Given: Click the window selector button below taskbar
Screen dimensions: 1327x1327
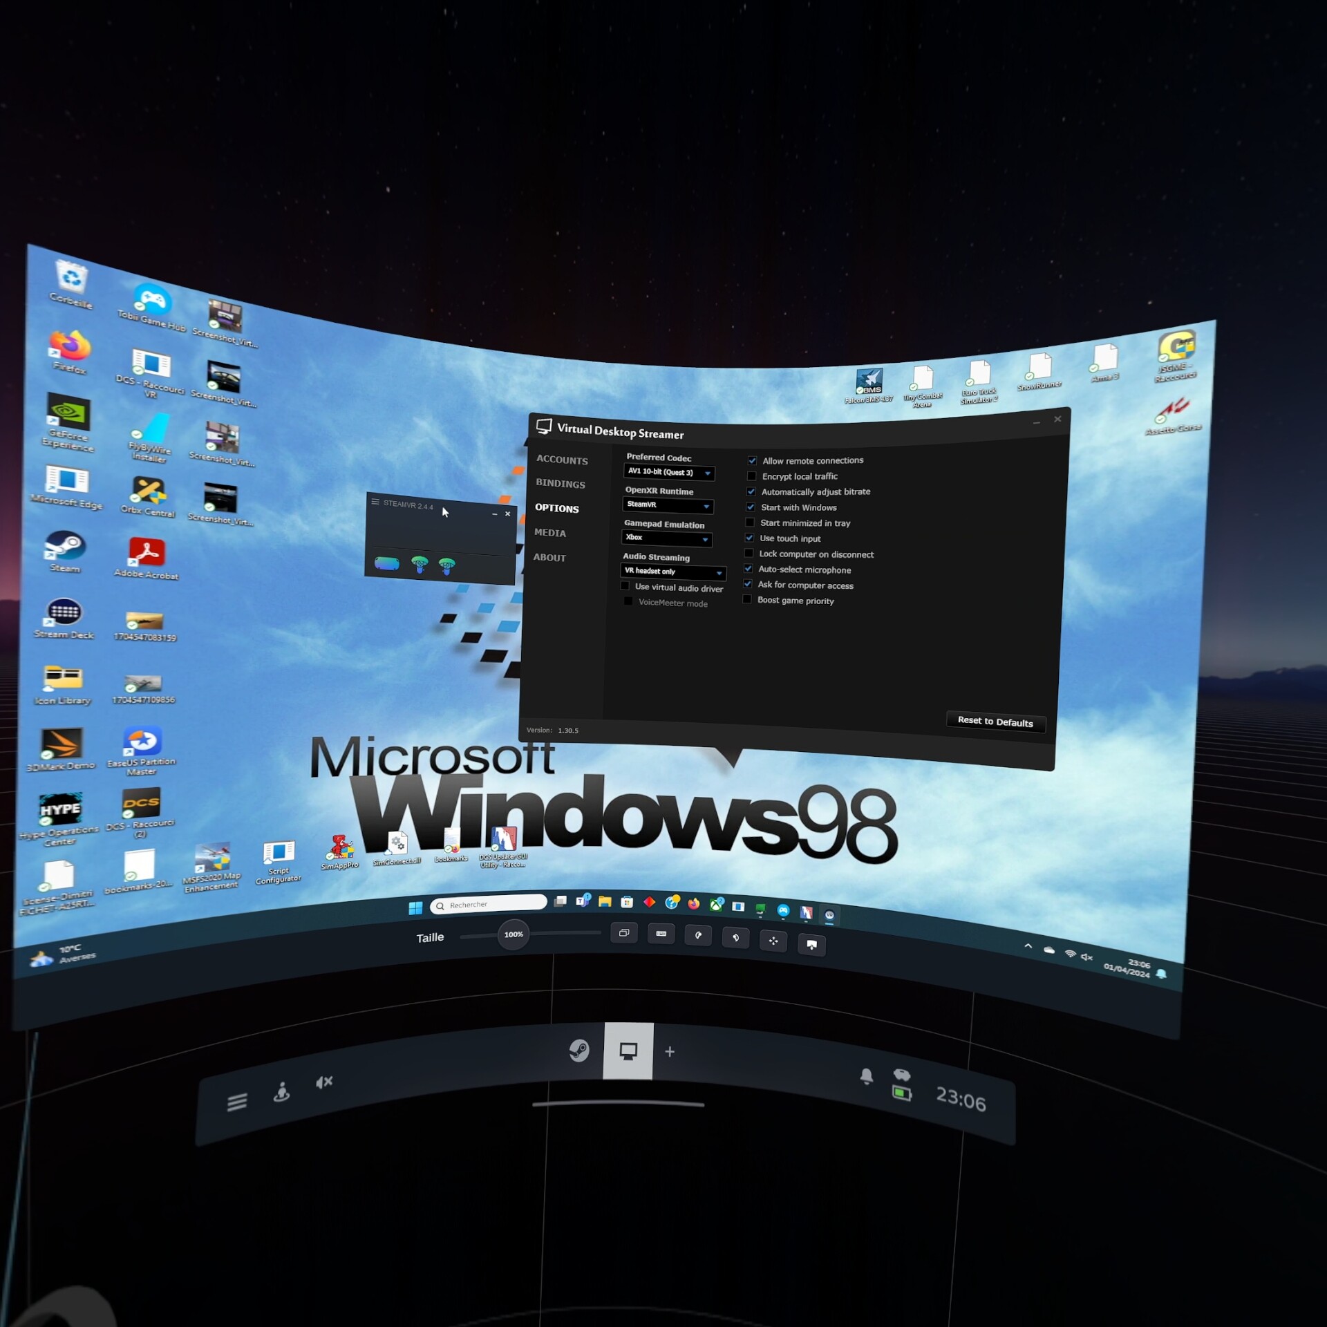Looking at the screenshot, I should 624,933.
